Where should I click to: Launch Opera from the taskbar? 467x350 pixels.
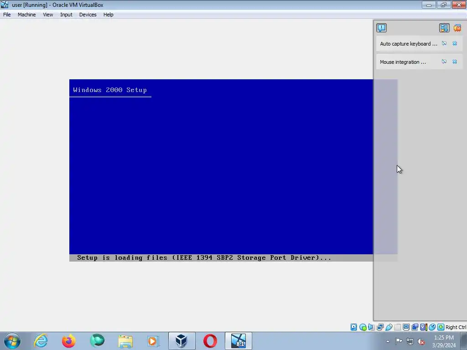pos(210,341)
